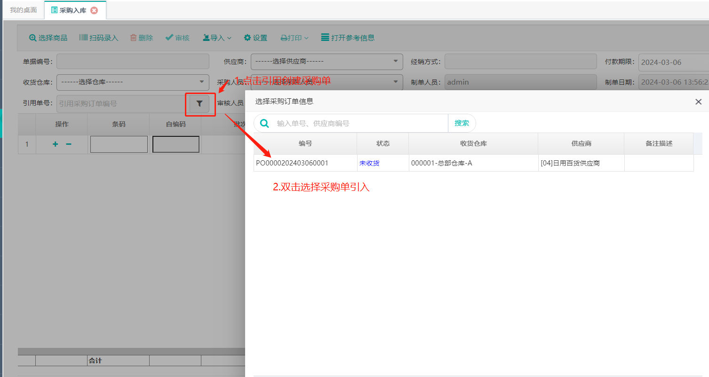Click the 搜索 button
The height and width of the screenshot is (377, 709).
pyautogui.click(x=462, y=123)
